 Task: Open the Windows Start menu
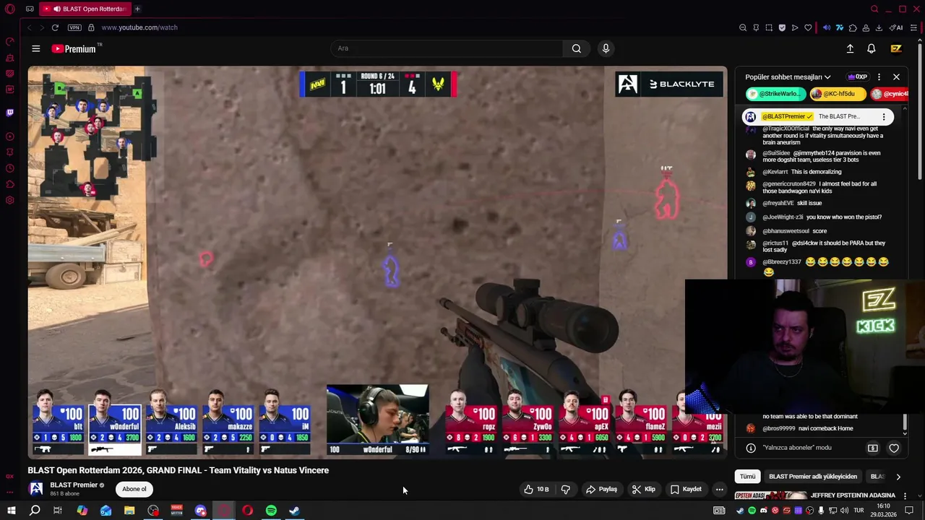pos(11,511)
